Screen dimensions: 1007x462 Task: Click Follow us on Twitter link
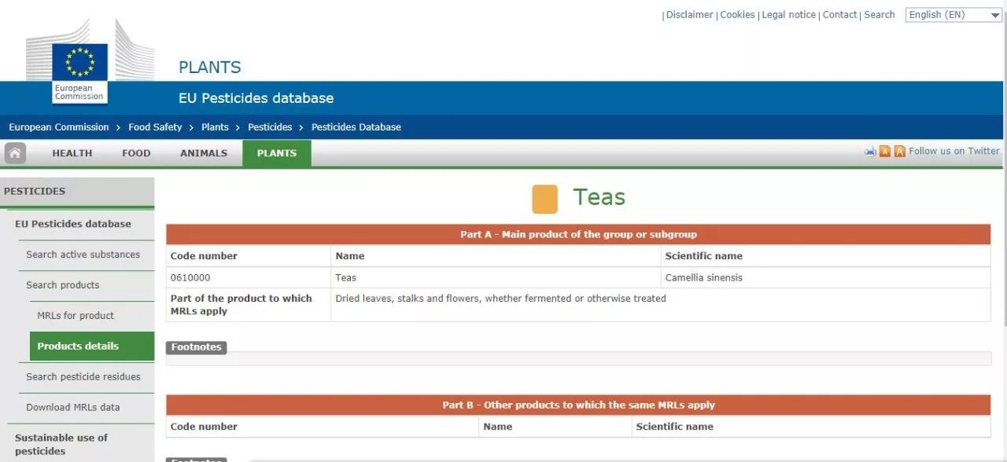click(954, 151)
